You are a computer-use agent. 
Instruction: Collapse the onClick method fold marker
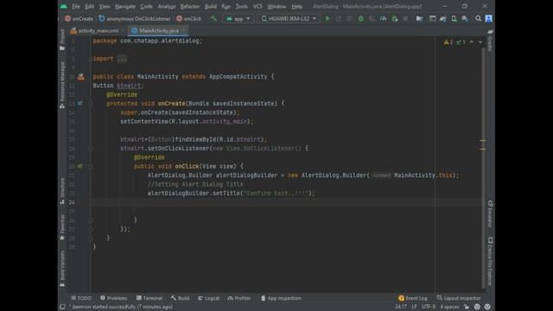[x=91, y=167]
